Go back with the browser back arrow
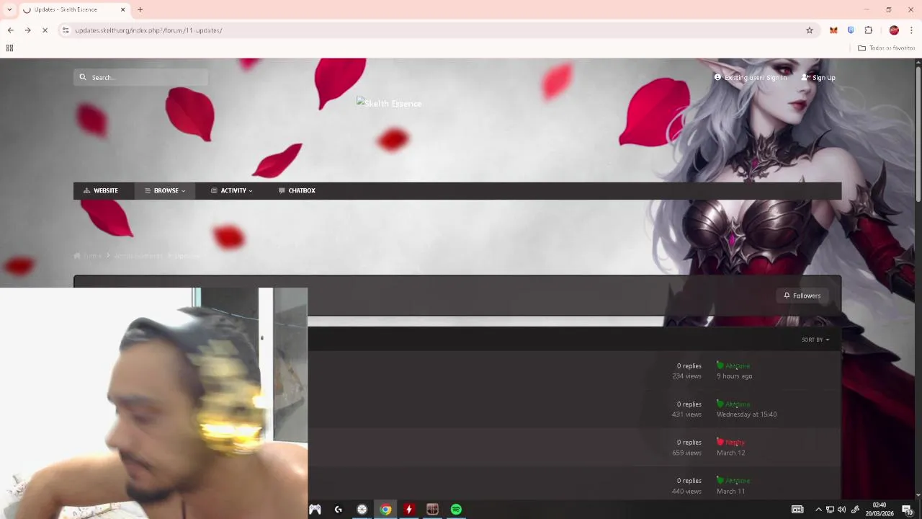Screen dimensions: 922x519 10,30
